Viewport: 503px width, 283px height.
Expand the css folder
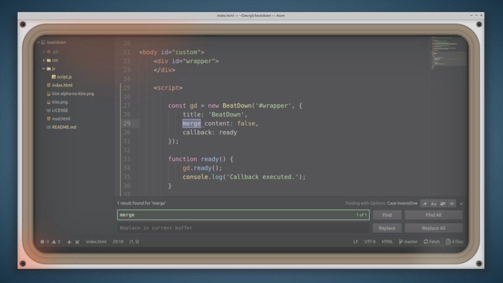click(44, 60)
